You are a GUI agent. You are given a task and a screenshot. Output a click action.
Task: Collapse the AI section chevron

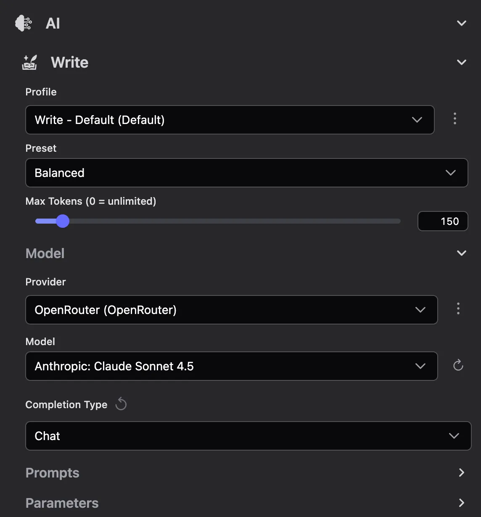[461, 23]
